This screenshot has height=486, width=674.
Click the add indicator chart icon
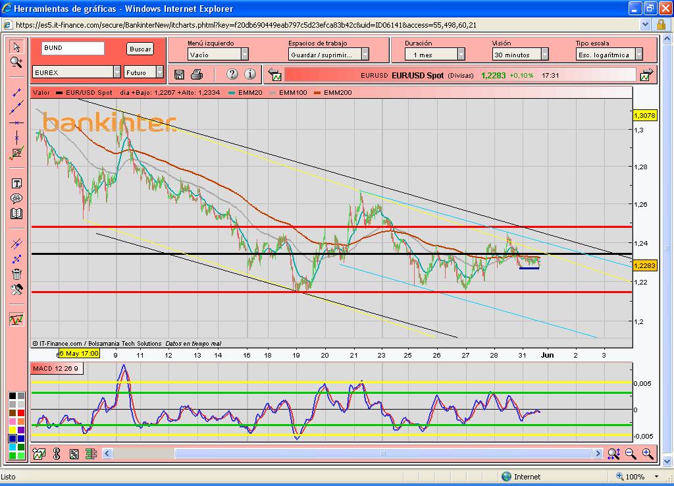(39, 454)
